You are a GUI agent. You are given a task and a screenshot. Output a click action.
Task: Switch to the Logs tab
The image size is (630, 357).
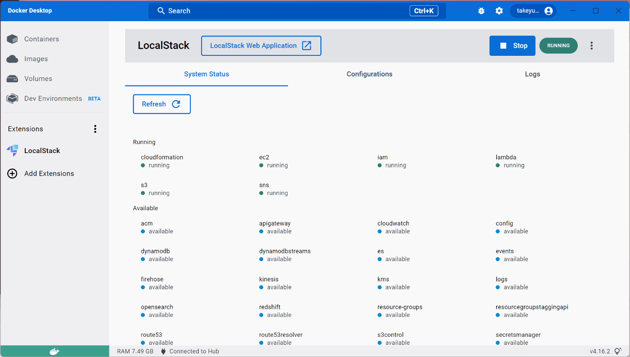pyautogui.click(x=532, y=74)
